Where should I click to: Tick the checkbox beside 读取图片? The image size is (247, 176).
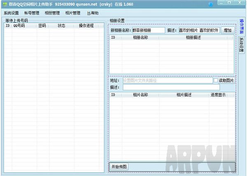(215, 80)
